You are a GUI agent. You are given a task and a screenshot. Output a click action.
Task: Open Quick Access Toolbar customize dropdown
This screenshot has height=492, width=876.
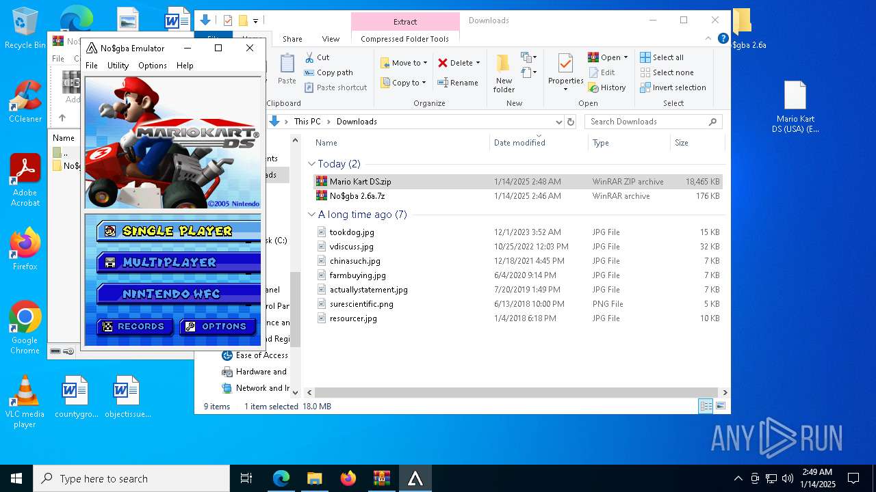(256, 20)
